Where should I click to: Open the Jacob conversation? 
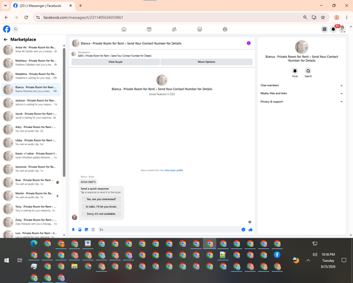[32, 116]
